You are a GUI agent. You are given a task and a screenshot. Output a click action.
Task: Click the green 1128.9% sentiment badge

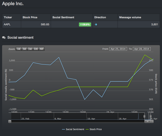point(85,24)
